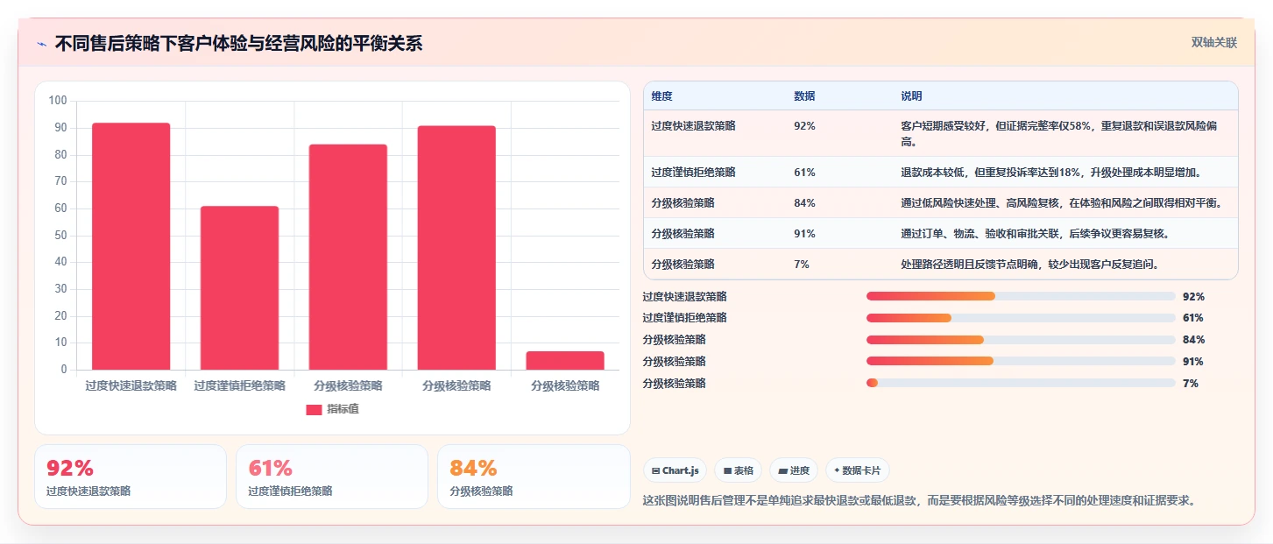Click the 指标值 legend label
Viewport: 1273px width, 544px height.
[343, 410]
